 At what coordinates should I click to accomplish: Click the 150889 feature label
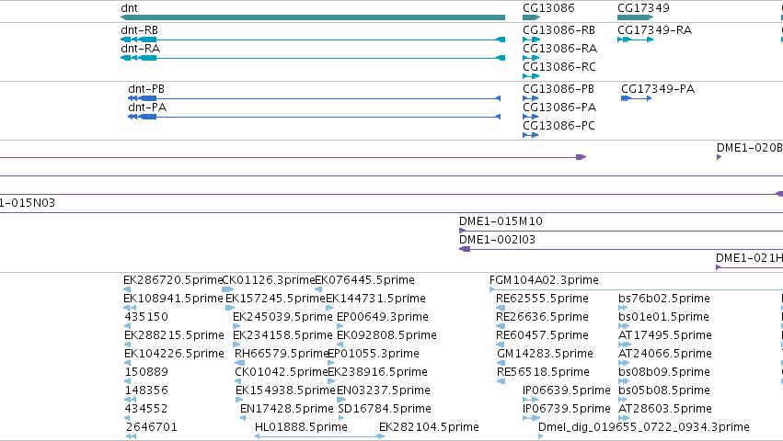146,372
